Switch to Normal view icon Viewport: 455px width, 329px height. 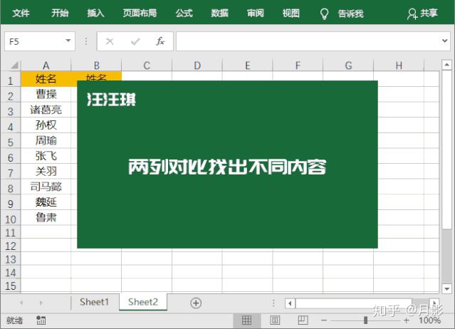(246, 320)
